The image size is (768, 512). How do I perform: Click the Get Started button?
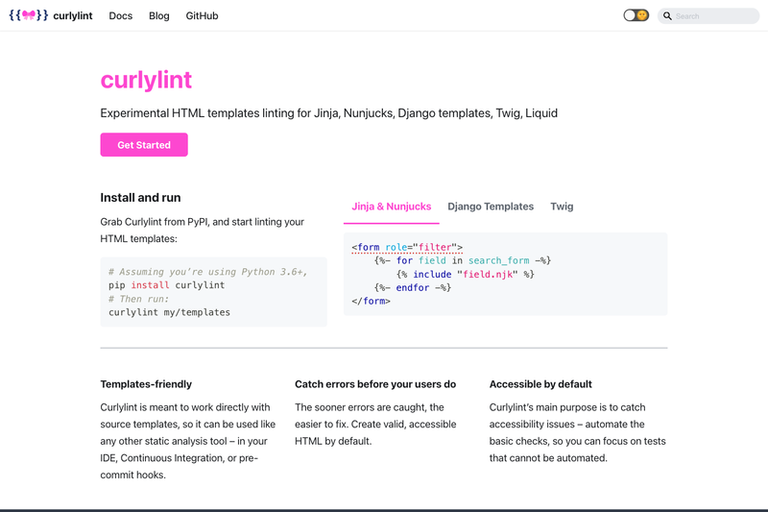[x=144, y=144]
